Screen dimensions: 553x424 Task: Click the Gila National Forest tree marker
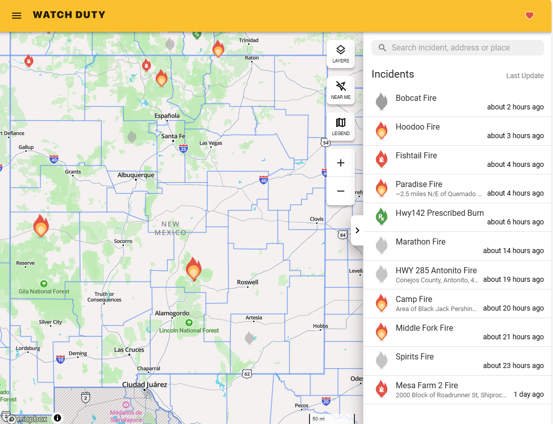coord(44,284)
